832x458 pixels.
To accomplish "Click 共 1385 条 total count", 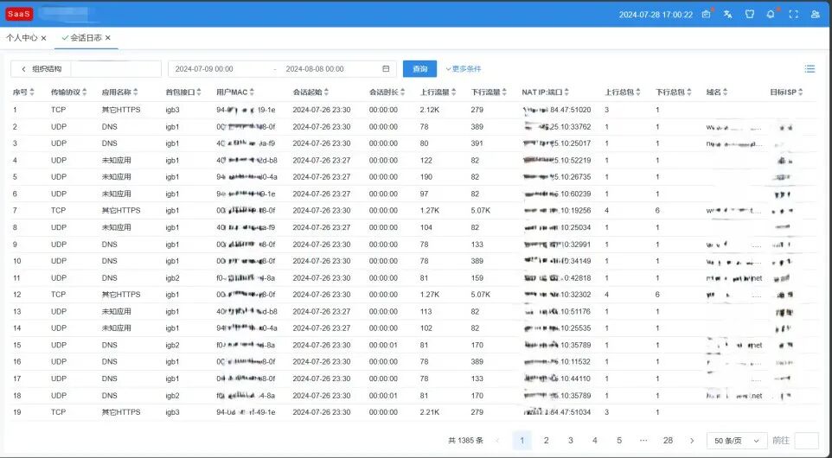I will pos(466,441).
